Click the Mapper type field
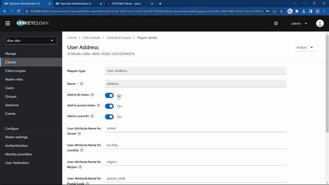Screen dimensions: 329x185 (x=195, y=71)
